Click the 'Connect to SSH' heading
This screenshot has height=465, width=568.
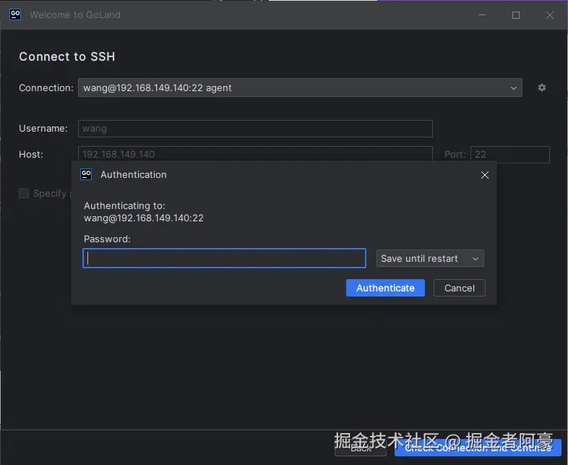click(x=67, y=56)
